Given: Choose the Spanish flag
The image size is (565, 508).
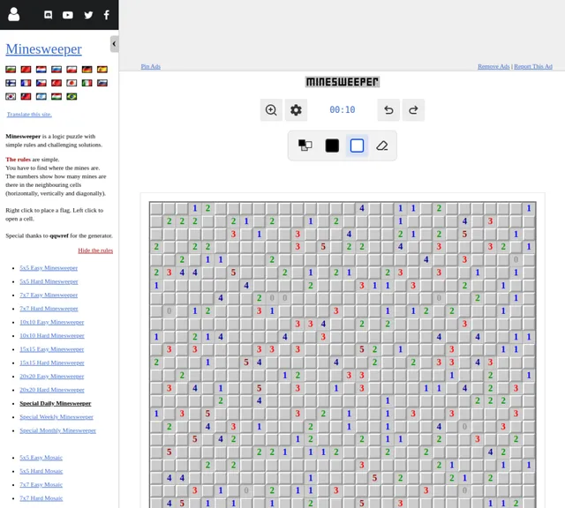Looking at the screenshot, I should [102, 69].
